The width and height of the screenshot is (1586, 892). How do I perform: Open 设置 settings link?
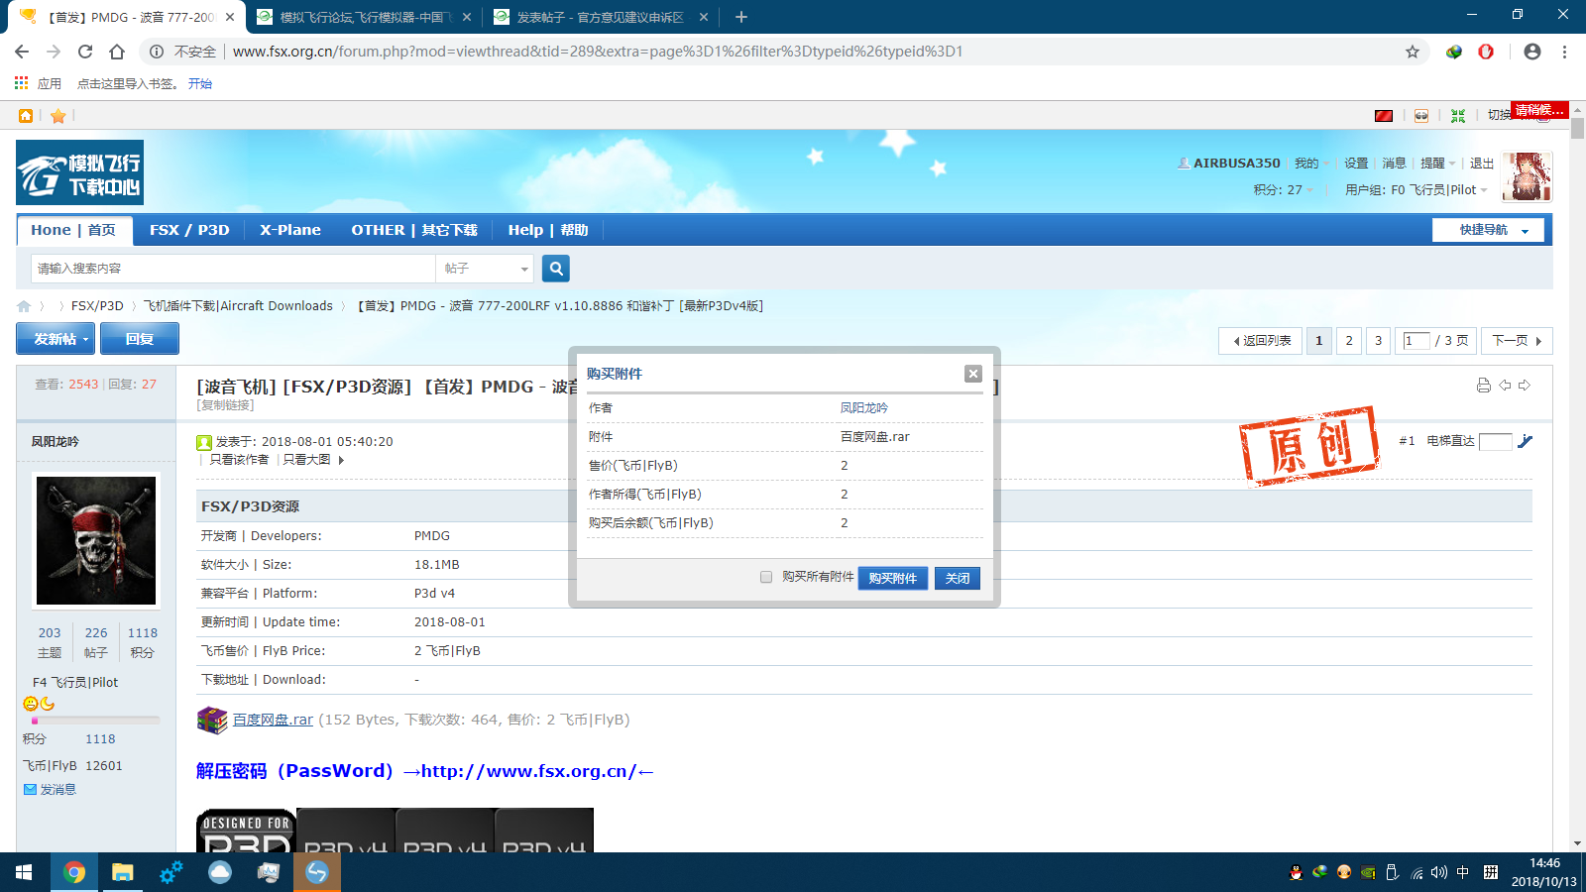[1356, 164]
